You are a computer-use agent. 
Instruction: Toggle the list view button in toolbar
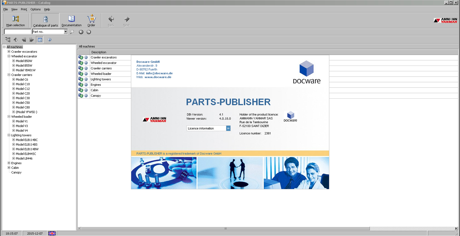click(40, 40)
